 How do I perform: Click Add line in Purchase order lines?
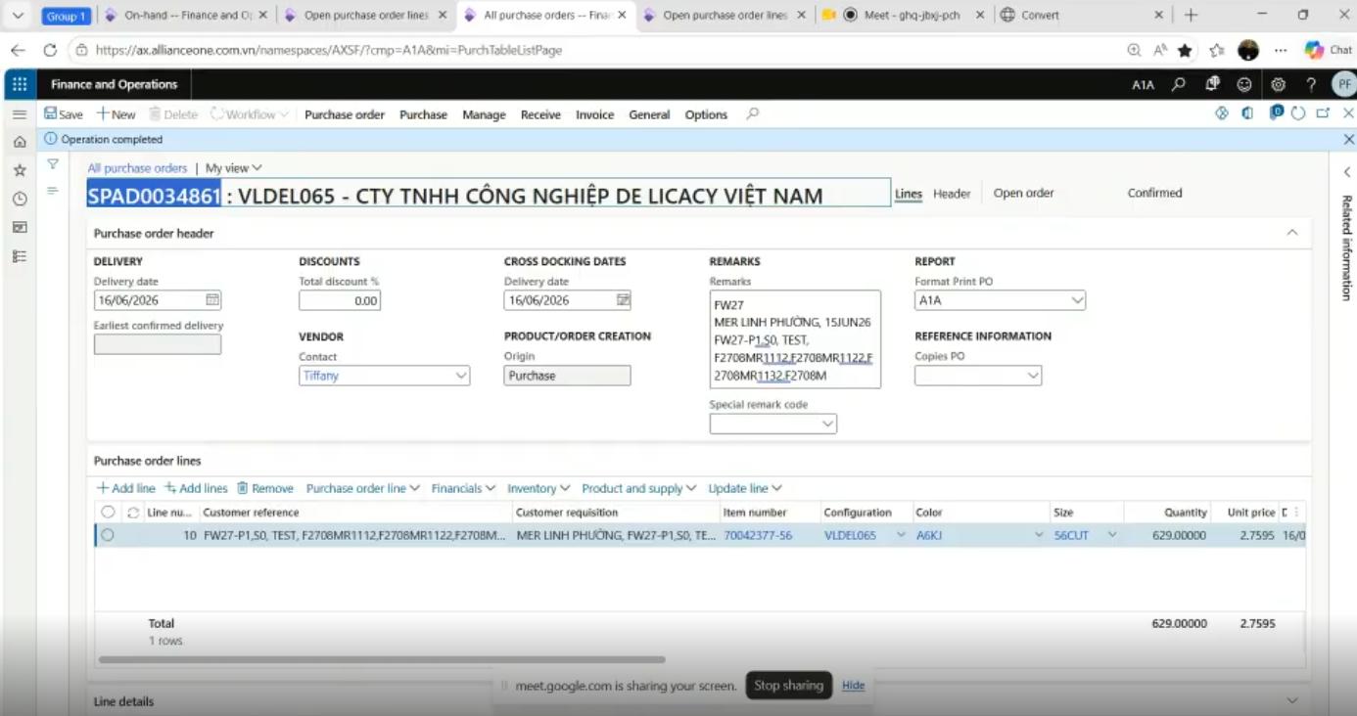tap(126, 488)
